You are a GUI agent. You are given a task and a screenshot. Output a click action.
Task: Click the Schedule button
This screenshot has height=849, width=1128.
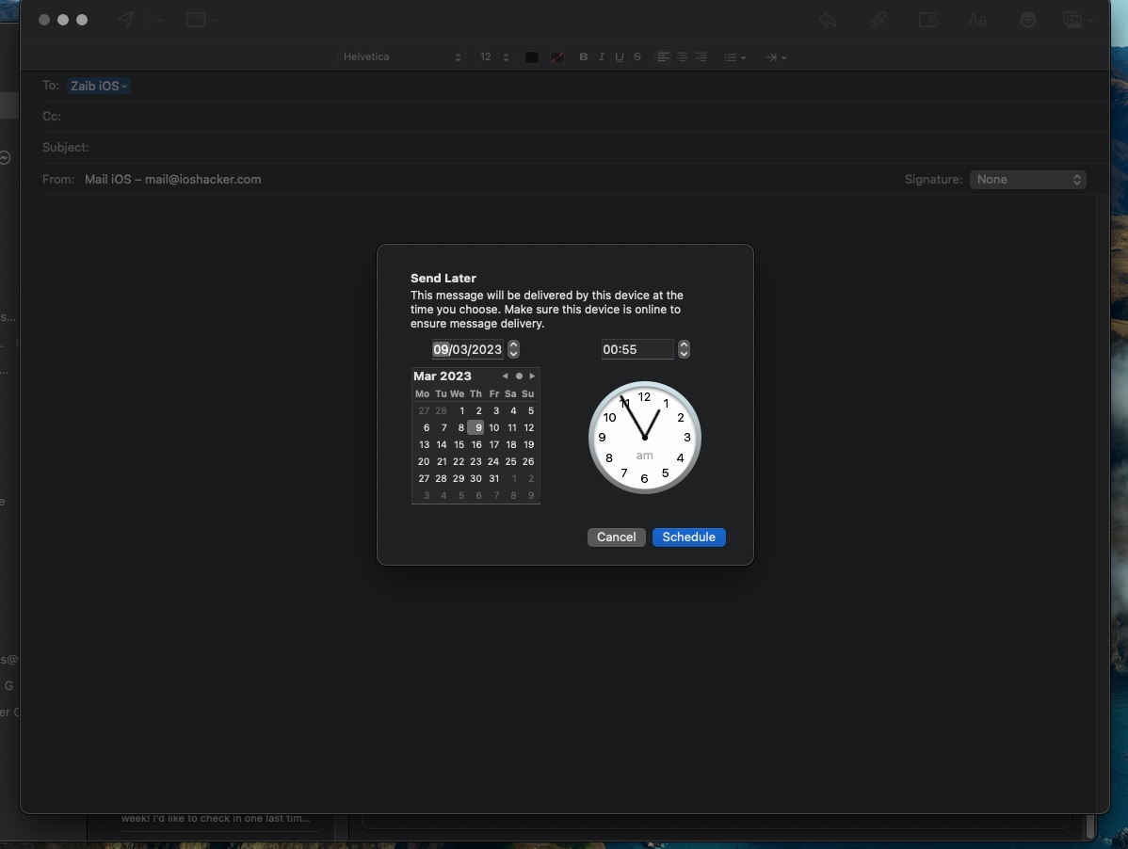point(689,537)
